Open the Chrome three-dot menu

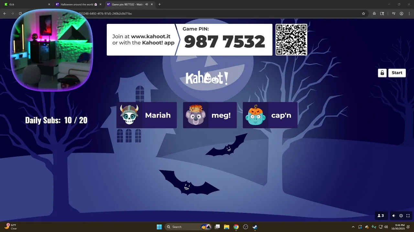(409, 14)
